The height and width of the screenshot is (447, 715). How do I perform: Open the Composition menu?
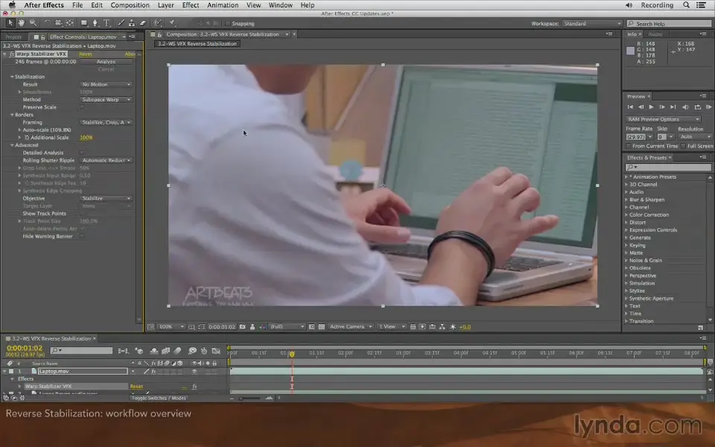130,5
